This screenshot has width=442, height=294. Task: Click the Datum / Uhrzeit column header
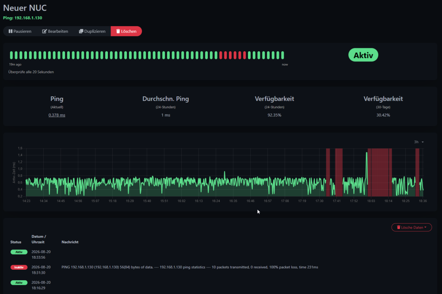(38, 239)
